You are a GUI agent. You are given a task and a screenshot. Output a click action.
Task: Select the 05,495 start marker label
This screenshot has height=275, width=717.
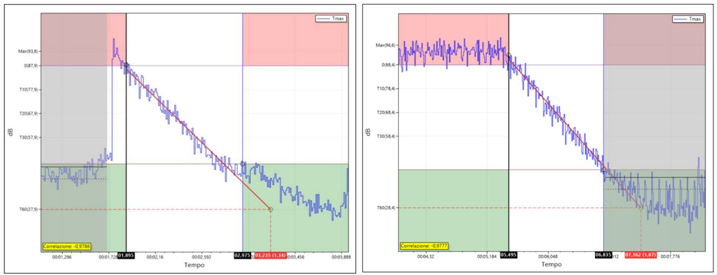[509, 255]
